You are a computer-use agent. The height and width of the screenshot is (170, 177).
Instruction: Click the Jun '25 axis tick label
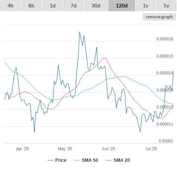tap(108, 149)
